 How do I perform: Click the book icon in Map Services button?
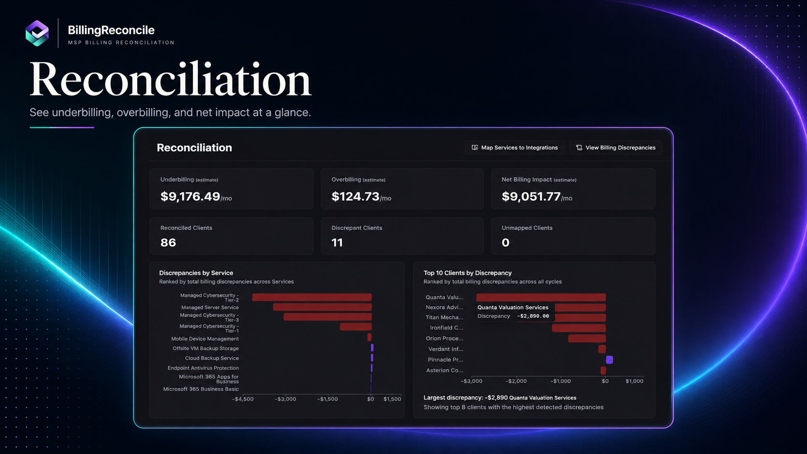point(475,148)
